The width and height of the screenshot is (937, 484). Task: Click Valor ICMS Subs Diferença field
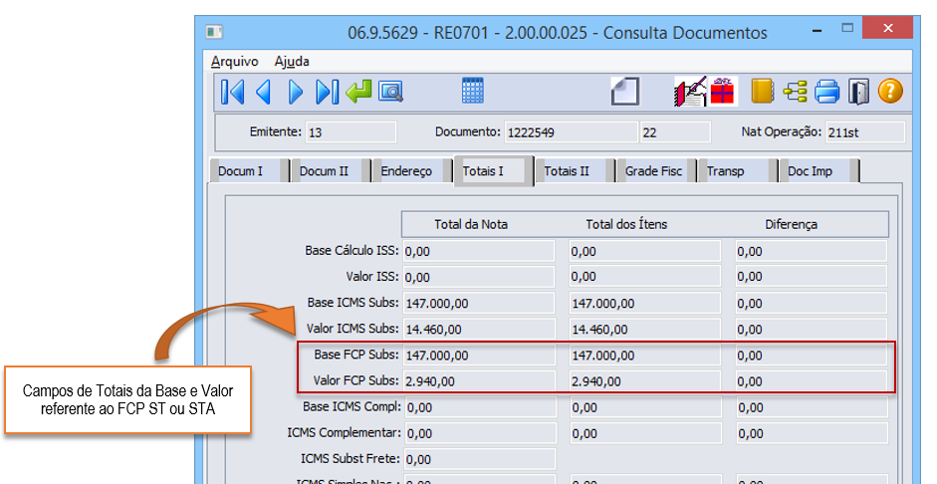click(811, 329)
